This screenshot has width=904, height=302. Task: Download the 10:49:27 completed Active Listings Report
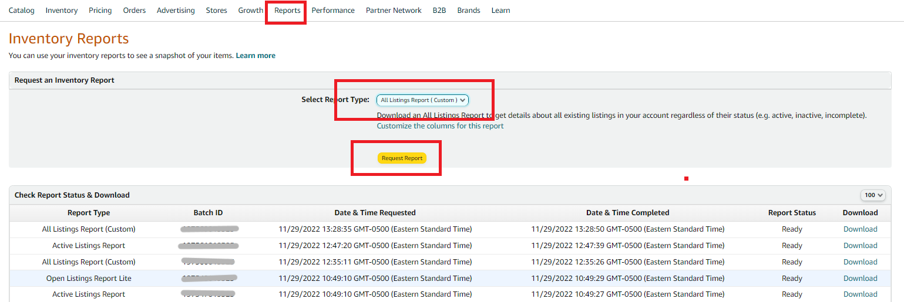coord(860,294)
